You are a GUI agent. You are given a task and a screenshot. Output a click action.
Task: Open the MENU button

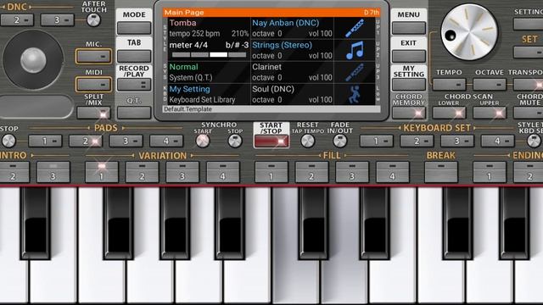[x=409, y=28]
